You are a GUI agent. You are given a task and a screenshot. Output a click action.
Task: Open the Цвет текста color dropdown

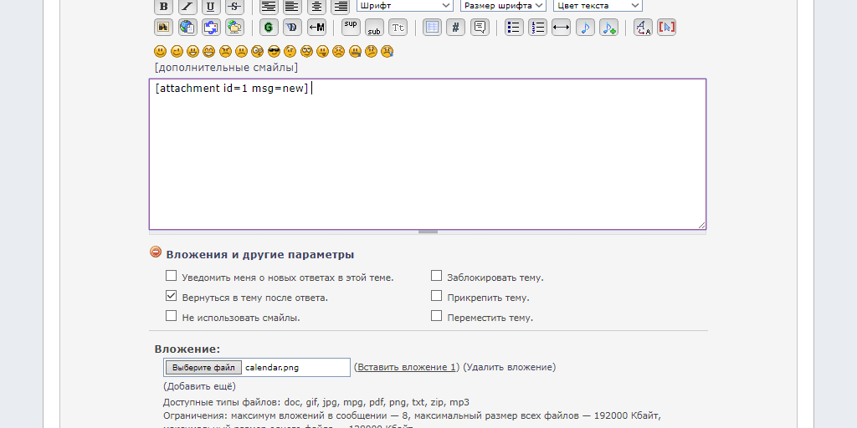pos(597,6)
